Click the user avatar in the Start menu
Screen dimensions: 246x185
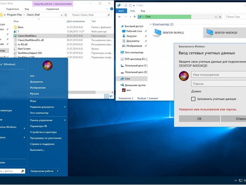[x=48, y=65]
